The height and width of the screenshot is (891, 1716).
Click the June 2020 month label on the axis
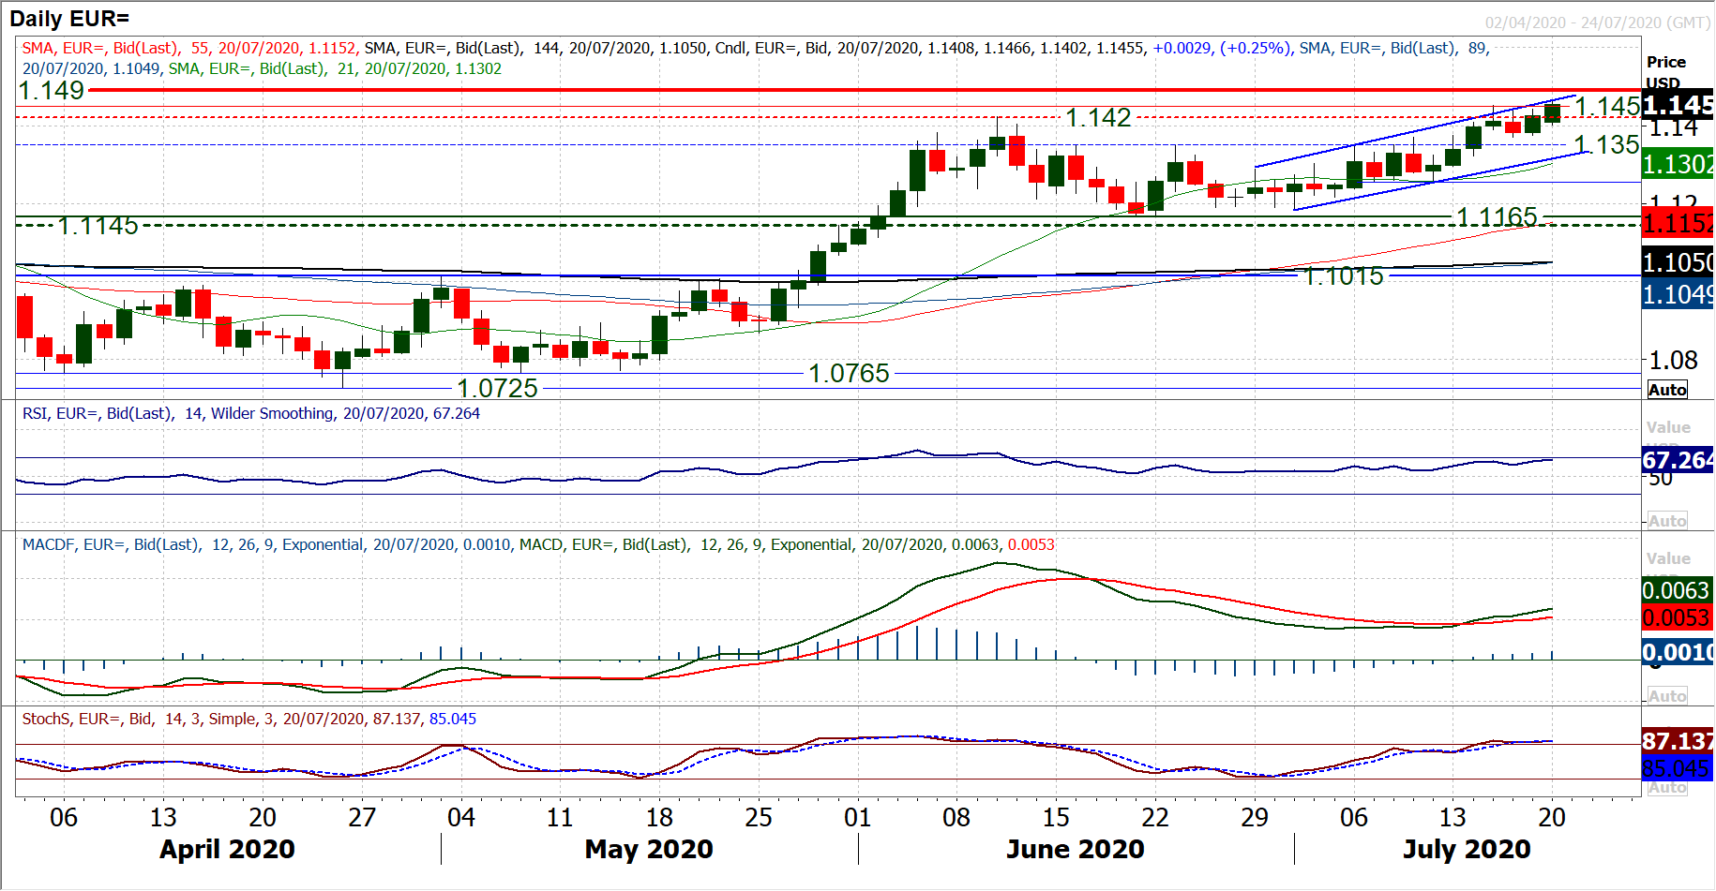[x=1075, y=849]
